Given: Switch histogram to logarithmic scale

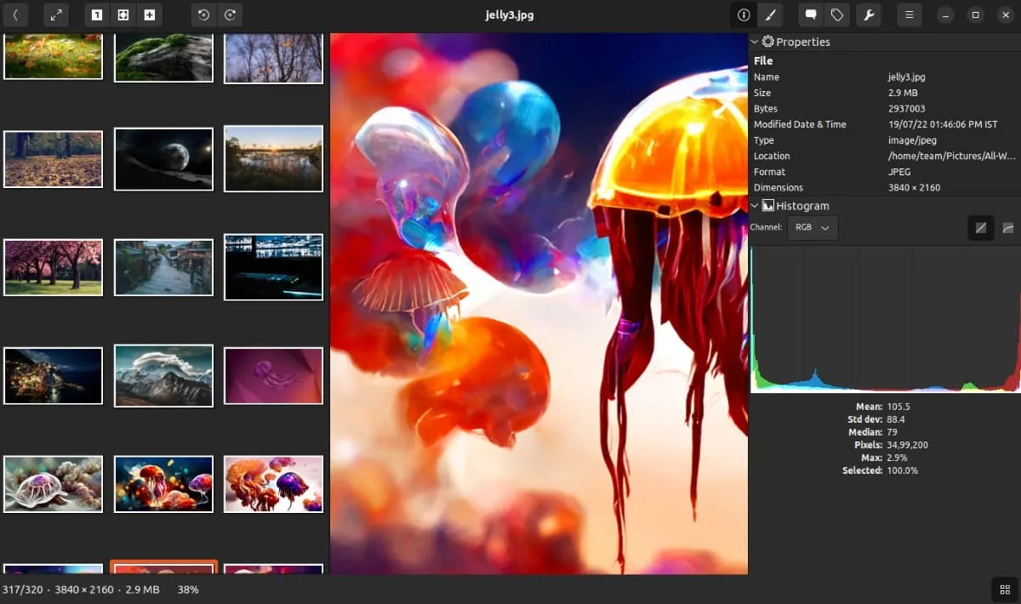Looking at the screenshot, I should [1008, 228].
